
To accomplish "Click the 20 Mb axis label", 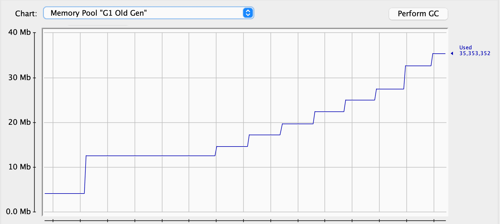I will [x=19, y=122].
